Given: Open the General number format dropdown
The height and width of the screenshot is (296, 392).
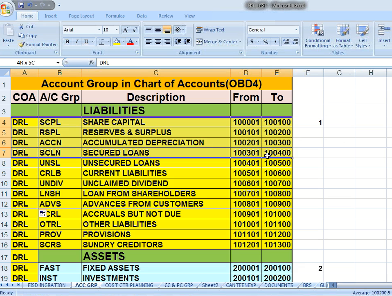Looking at the screenshot, I should point(296,30).
